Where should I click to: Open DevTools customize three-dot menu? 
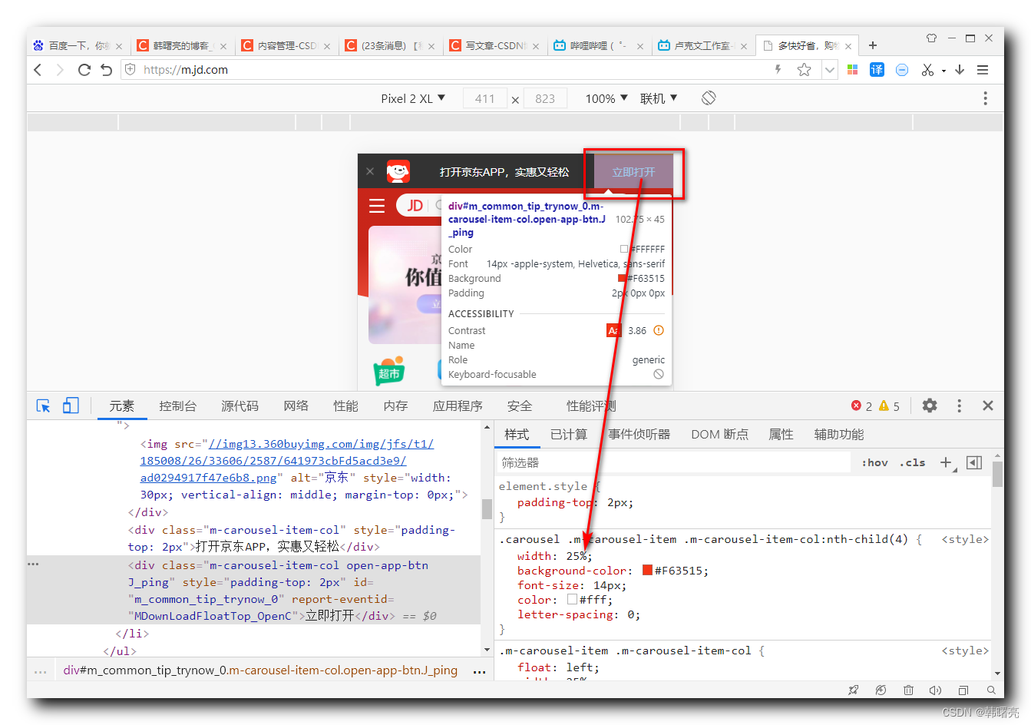[x=959, y=406]
